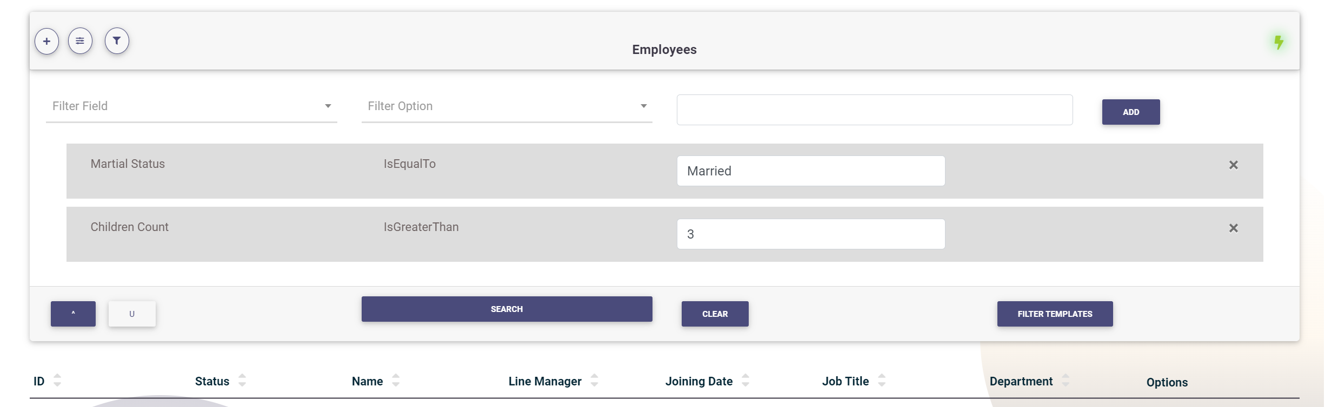Open the Filter Option dropdown
1325x407 pixels.
507,106
